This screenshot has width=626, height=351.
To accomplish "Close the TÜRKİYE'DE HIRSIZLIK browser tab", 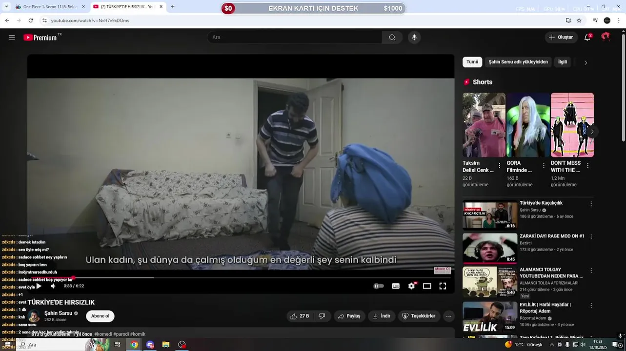I will pyautogui.click(x=161, y=7).
